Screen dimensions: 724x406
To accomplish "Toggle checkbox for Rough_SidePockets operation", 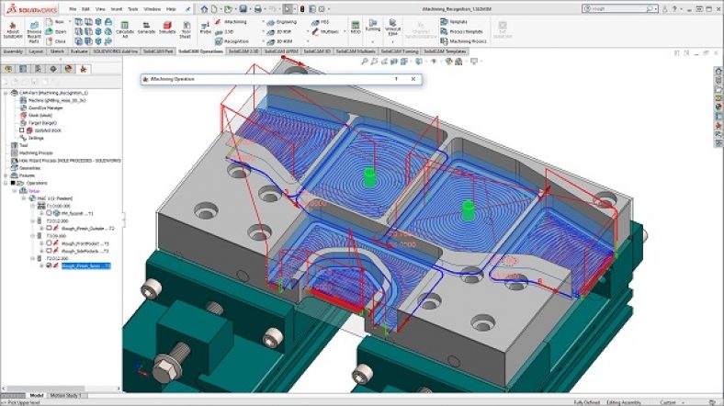I will click(x=47, y=251).
